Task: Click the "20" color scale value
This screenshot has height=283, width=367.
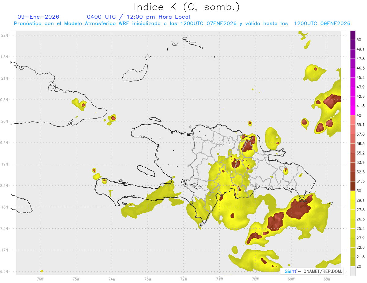Action: [359, 266]
